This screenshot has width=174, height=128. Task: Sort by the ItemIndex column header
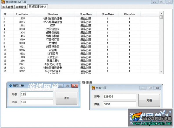22,14
